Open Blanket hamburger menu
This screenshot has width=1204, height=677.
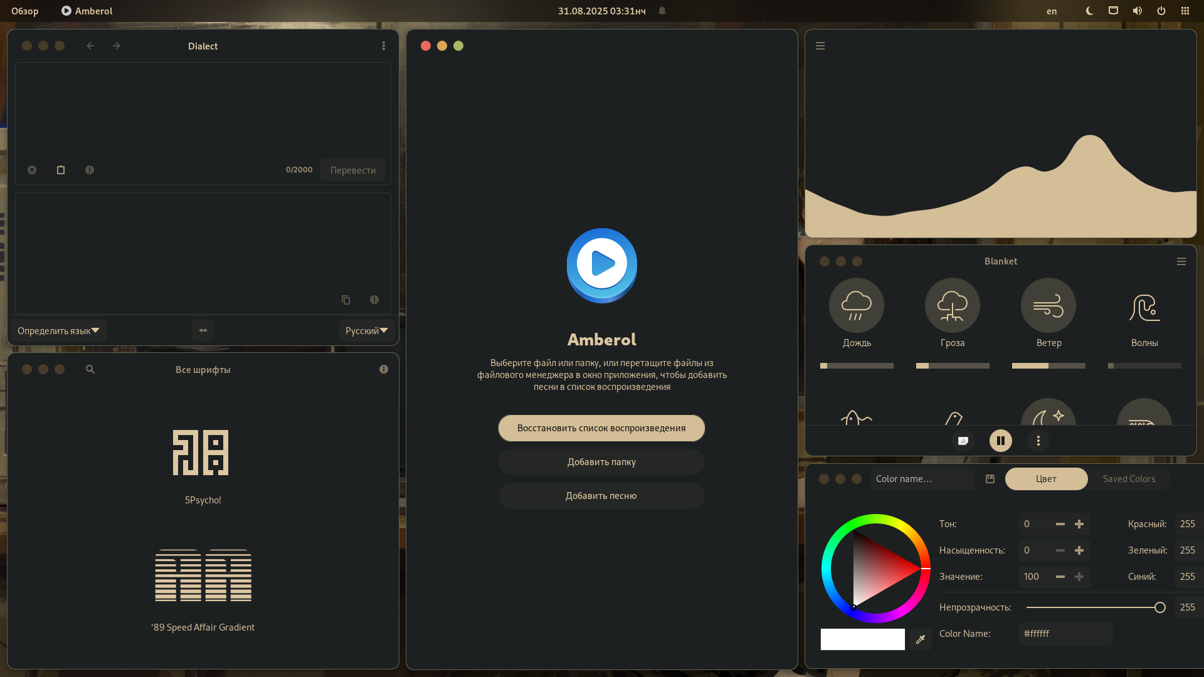(1181, 261)
